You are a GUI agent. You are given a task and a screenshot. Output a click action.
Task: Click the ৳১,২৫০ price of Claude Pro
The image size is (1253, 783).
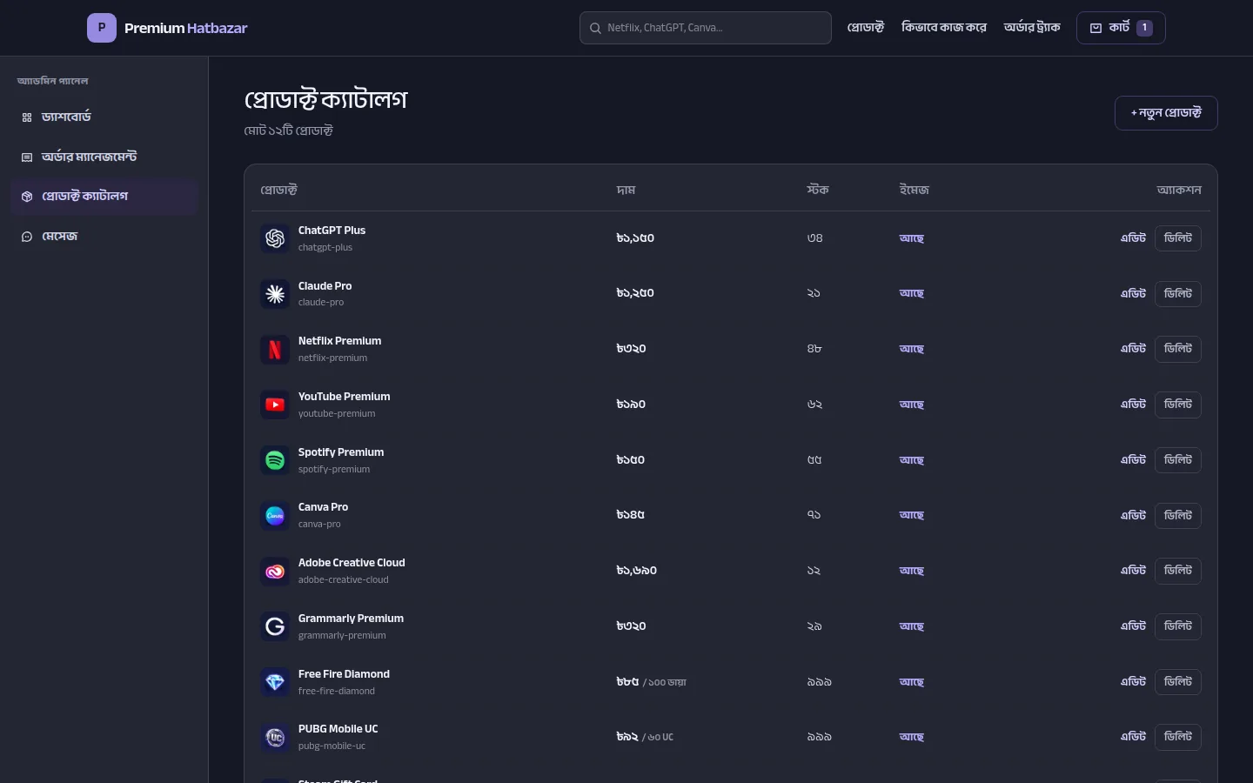635,293
